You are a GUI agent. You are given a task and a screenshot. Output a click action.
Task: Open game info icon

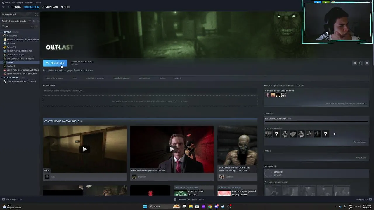pos(361,63)
